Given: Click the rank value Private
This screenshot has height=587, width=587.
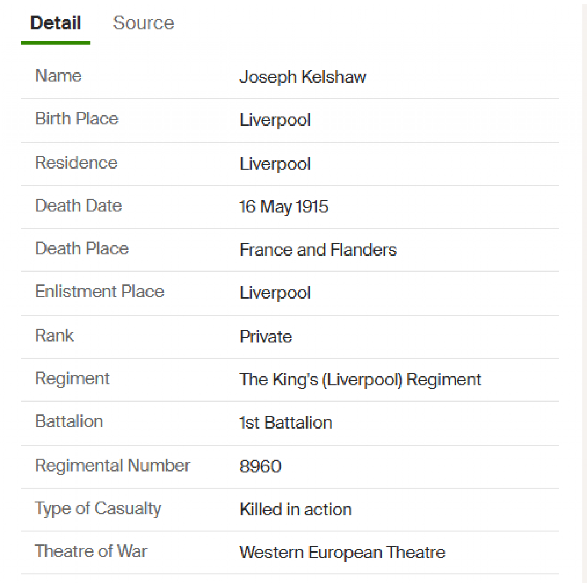Looking at the screenshot, I should pyautogui.click(x=266, y=337).
